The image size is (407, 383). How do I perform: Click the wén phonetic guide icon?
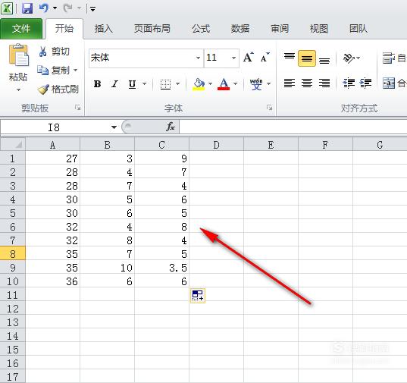[256, 84]
